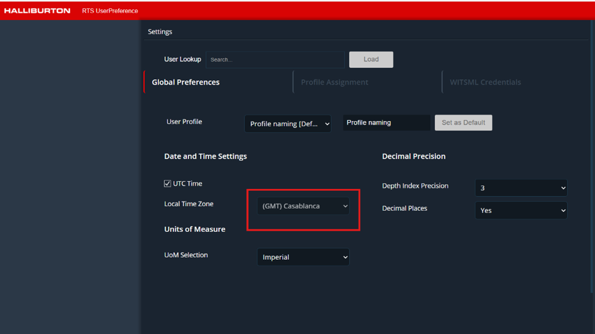Click the Settings heading
The height and width of the screenshot is (334, 595).
pos(160,32)
